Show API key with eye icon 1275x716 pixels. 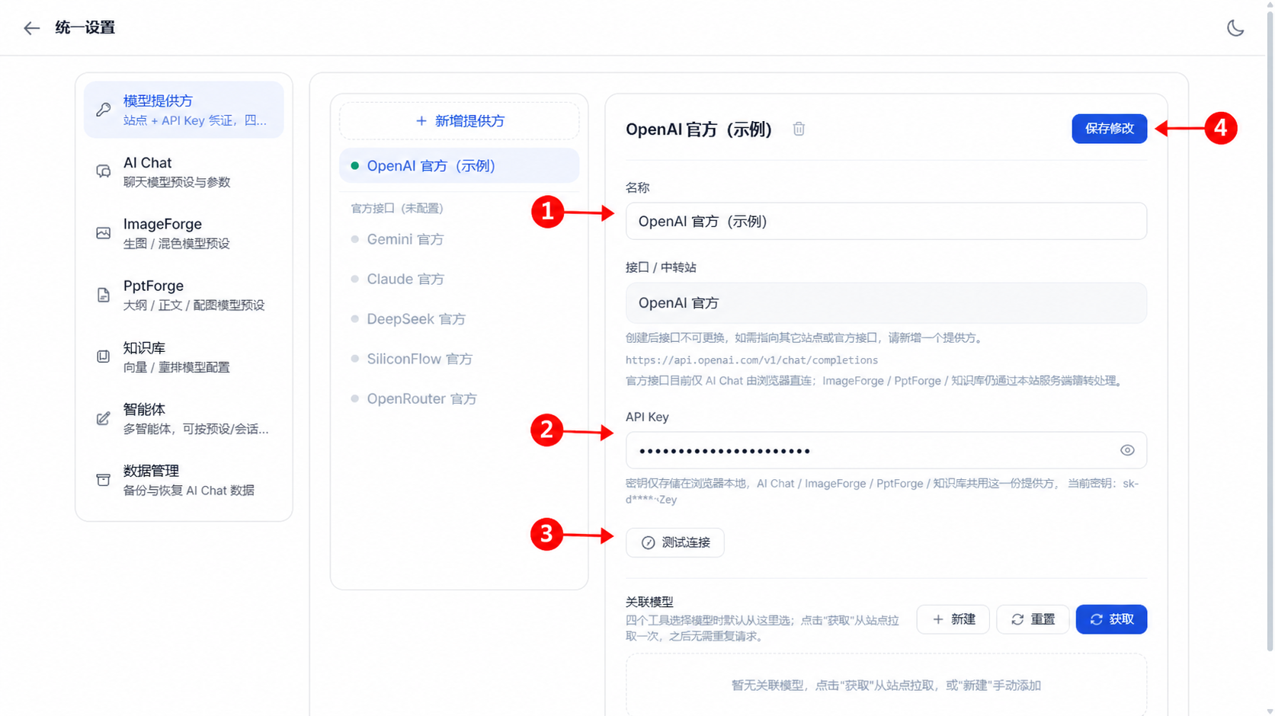point(1127,450)
